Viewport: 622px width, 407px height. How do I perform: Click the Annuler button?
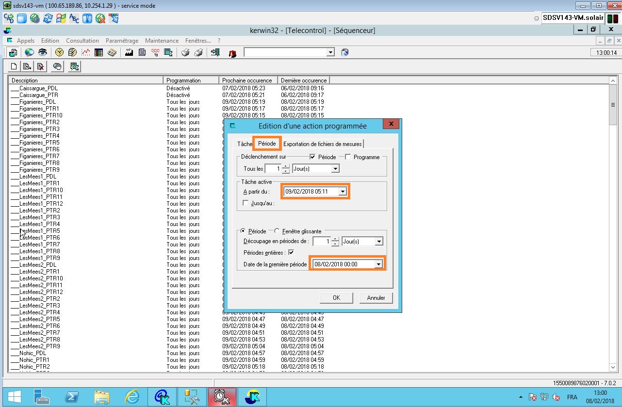pos(376,298)
